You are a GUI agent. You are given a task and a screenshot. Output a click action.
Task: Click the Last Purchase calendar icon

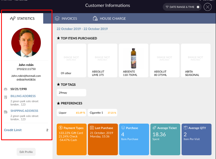click(92, 128)
